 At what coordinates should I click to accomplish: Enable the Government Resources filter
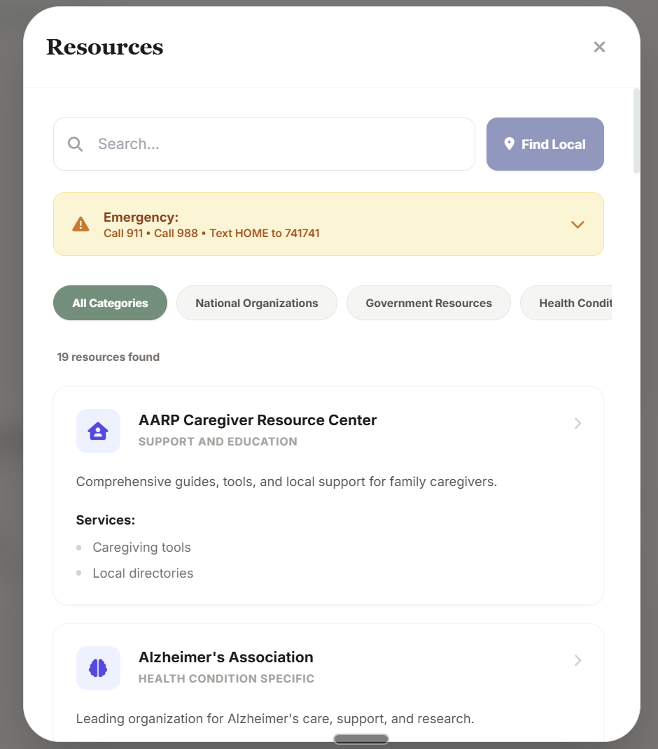click(428, 303)
